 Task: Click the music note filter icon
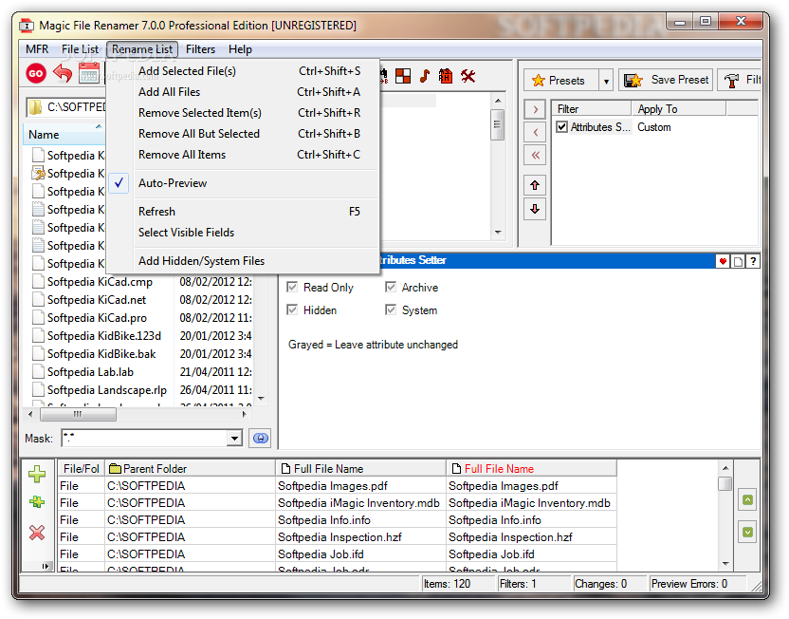click(425, 76)
